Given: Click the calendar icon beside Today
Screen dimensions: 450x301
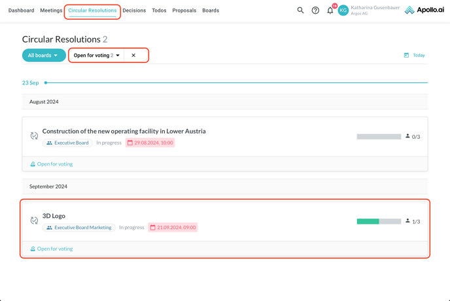Looking at the screenshot, I should tap(406, 56).
